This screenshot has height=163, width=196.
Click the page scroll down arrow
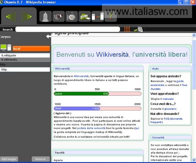[194, 160]
